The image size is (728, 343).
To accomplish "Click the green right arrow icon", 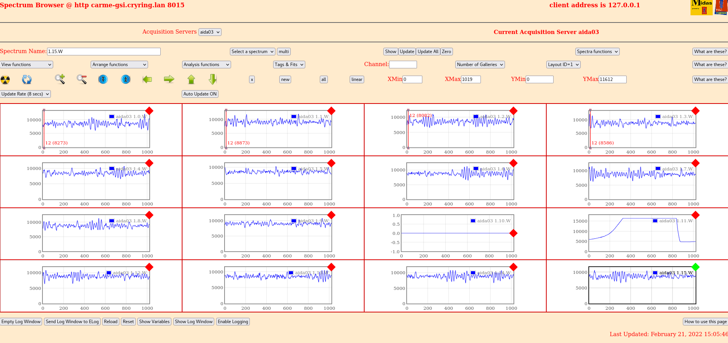I will pos(169,79).
